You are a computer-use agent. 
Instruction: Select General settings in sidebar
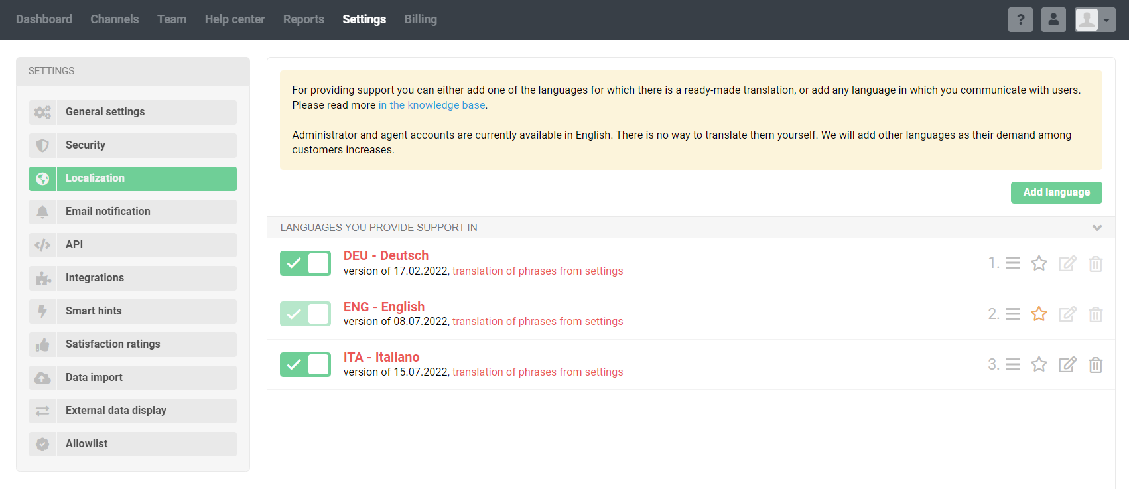pos(105,112)
